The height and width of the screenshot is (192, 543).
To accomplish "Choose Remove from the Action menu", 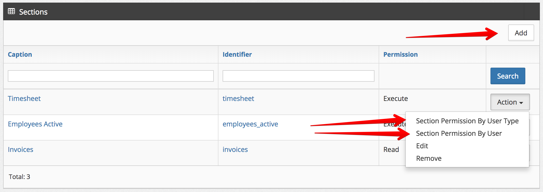I will tap(429, 158).
